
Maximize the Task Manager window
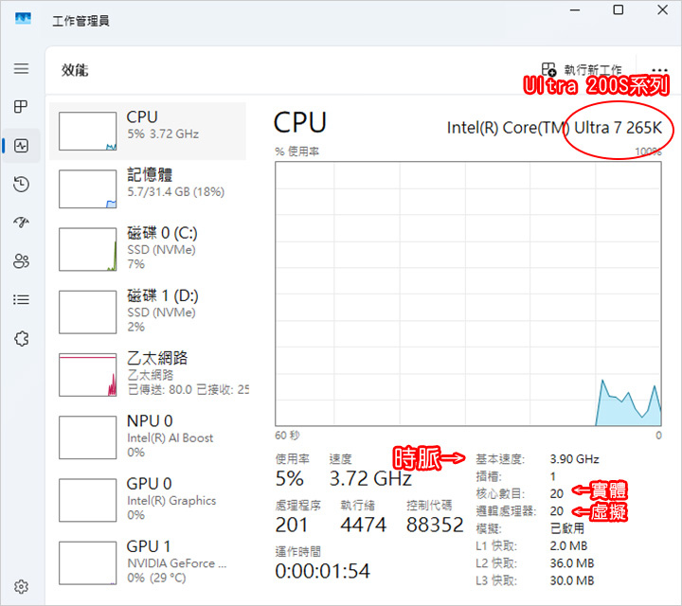pos(618,10)
